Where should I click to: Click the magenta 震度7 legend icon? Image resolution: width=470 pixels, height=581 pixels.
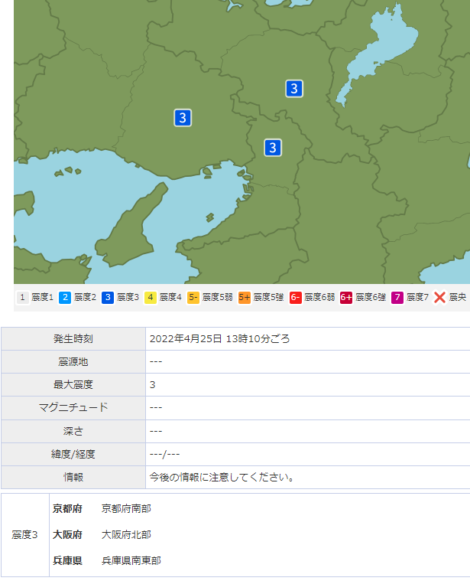(x=397, y=297)
